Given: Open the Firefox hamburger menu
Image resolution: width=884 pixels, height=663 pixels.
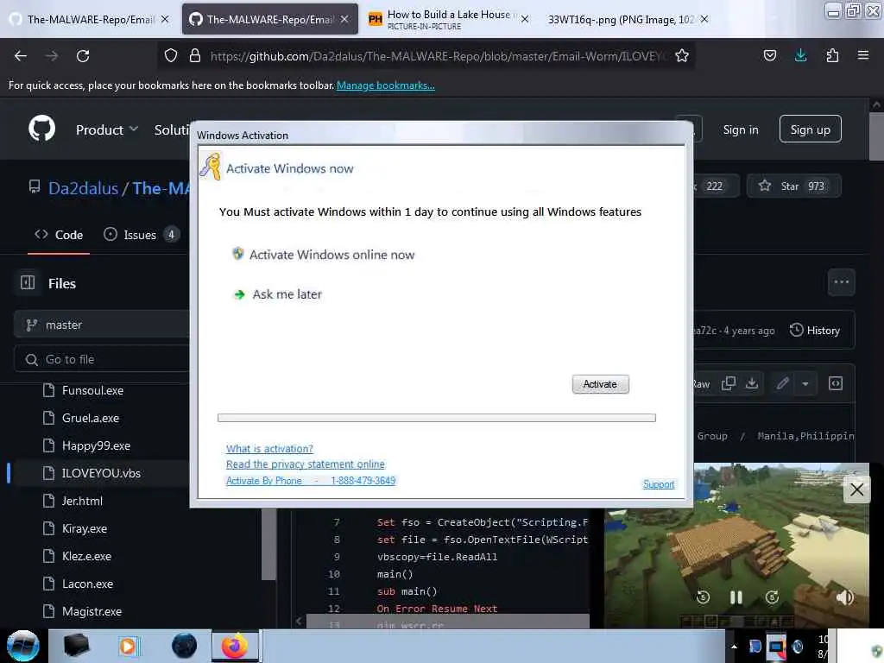Looking at the screenshot, I should [x=863, y=55].
